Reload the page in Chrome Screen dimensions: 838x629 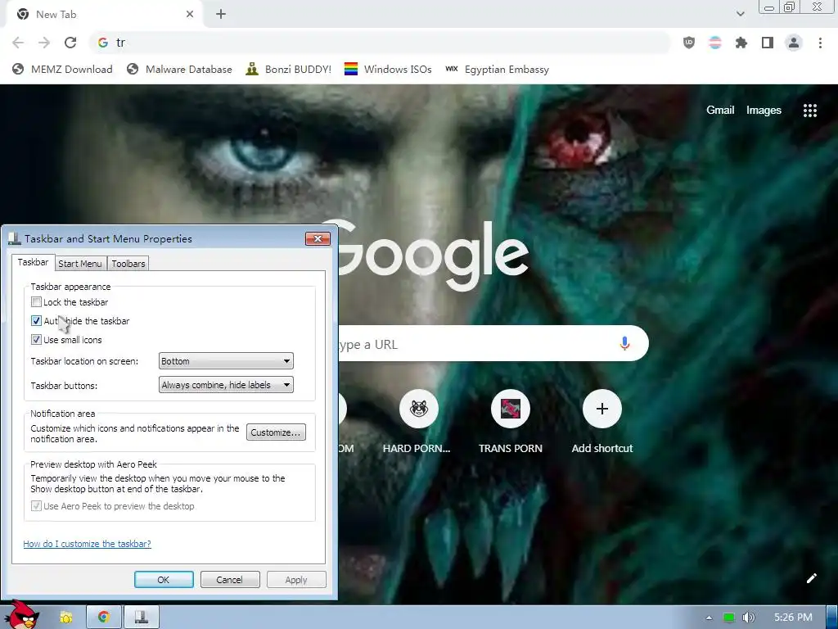point(70,43)
